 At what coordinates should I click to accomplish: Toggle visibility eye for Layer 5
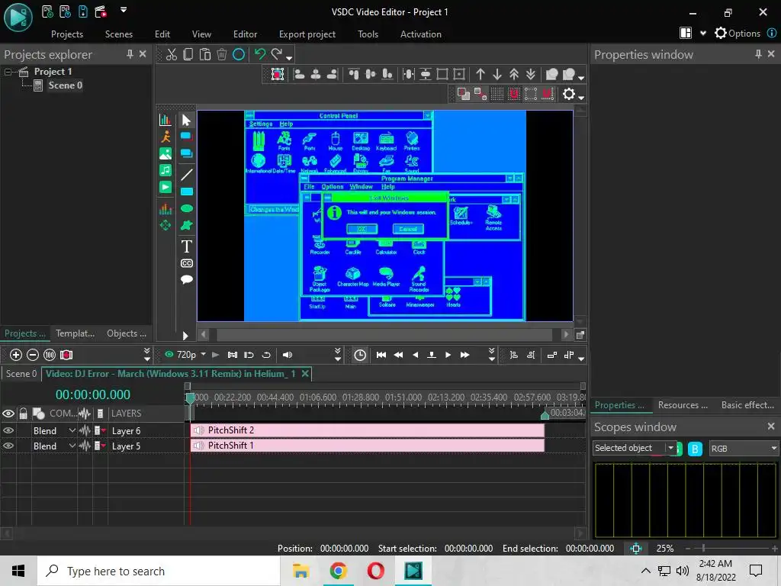point(8,446)
